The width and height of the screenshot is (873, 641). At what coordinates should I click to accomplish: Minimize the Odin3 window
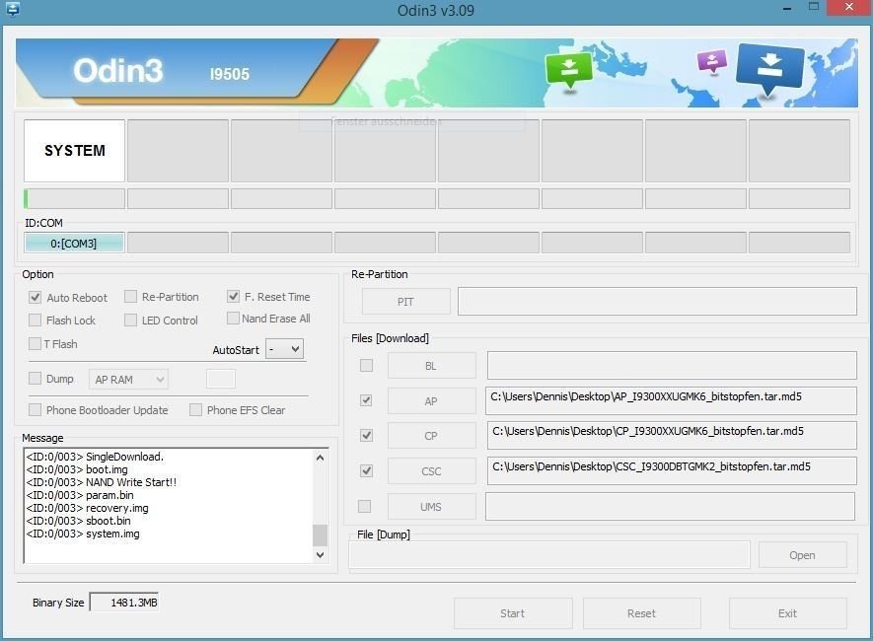point(787,8)
